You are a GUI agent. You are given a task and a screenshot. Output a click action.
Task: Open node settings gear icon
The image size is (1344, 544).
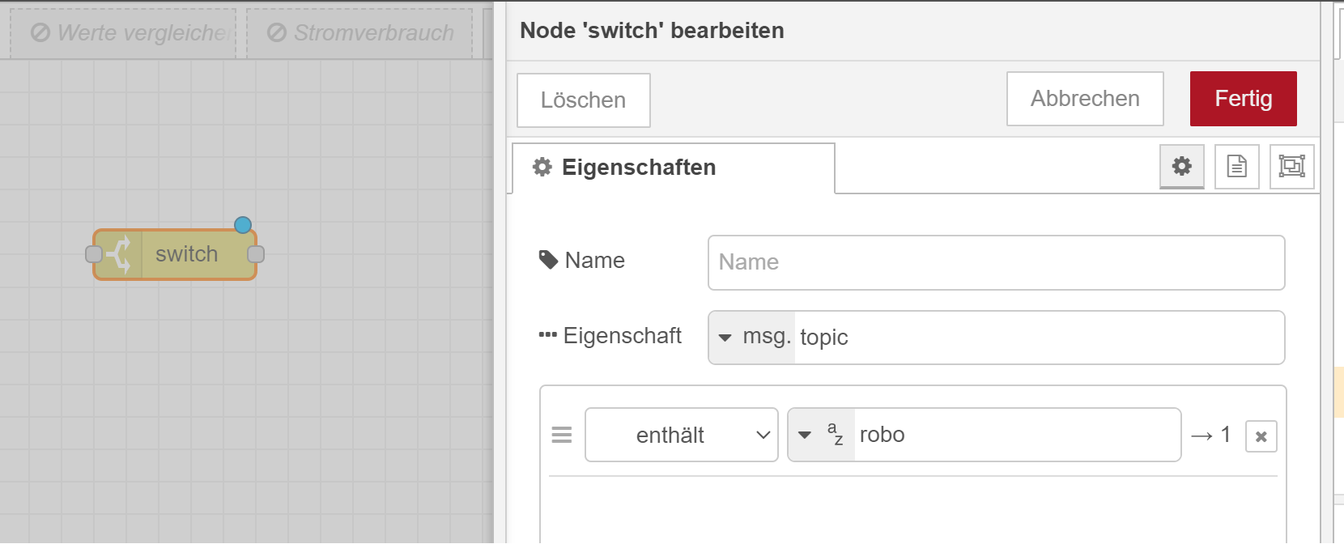pos(1182,167)
